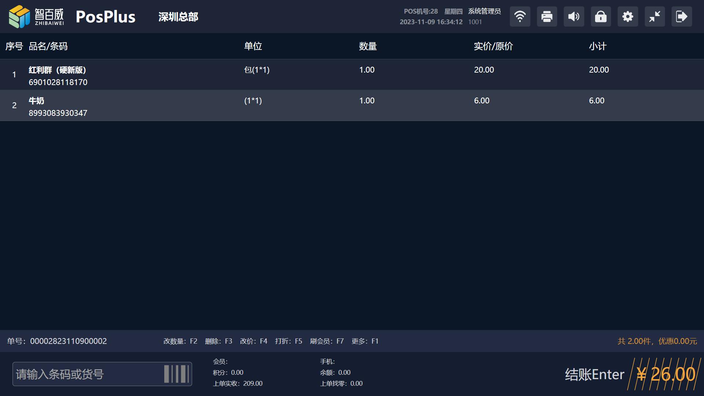704x396 pixels.
Task: Click the WiFi network status icon
Action: click(520, 16)
